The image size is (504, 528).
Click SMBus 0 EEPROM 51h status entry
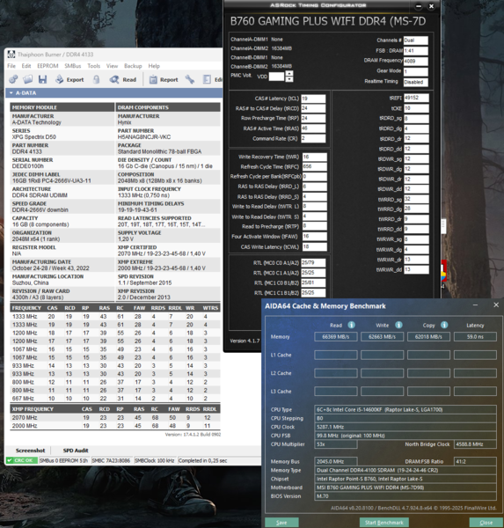(64, 460)
